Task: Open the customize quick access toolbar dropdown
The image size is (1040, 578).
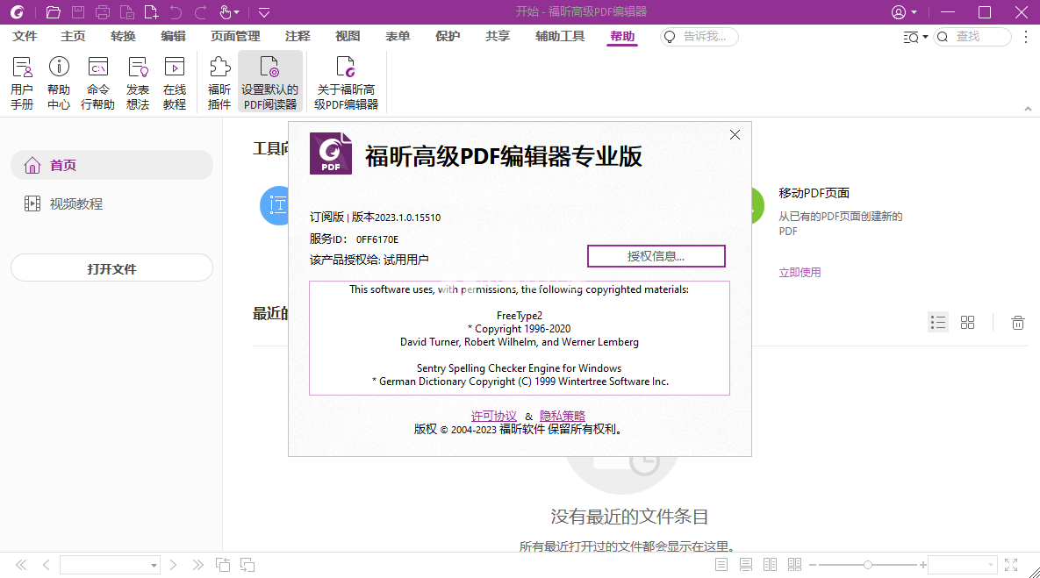Action: (x=264, y=12)
